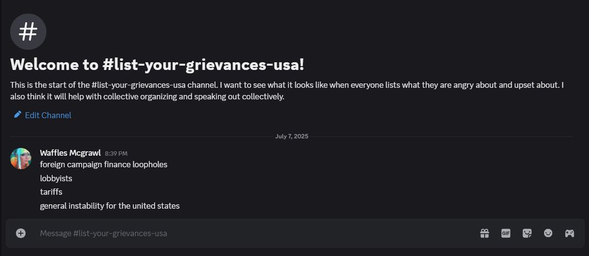This screenshot has height=256, width=589.
Task: Click the channel description paragraph text
Action: point(287,91)
